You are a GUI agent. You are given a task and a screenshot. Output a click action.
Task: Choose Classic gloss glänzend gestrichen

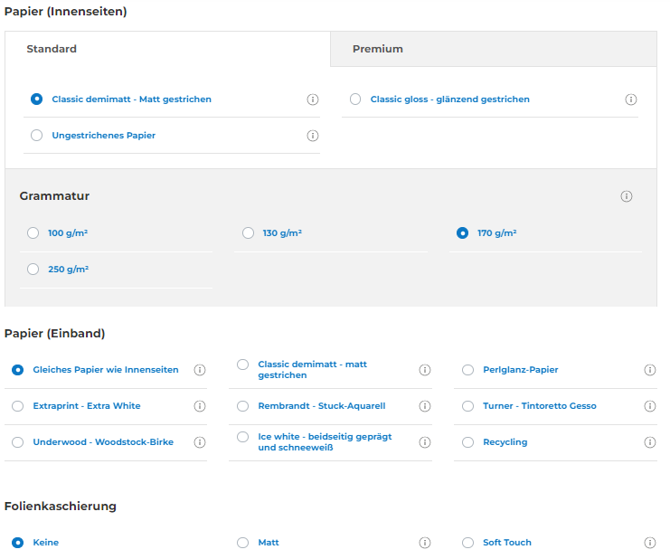355,99
